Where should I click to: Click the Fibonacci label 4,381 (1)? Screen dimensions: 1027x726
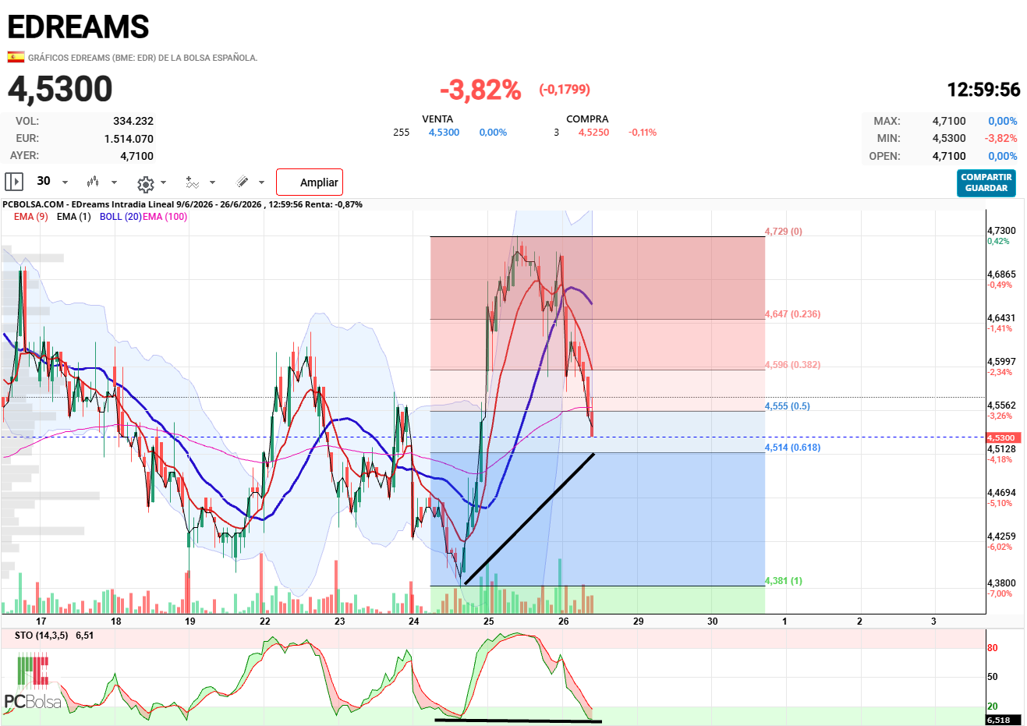tap(784, 581)
